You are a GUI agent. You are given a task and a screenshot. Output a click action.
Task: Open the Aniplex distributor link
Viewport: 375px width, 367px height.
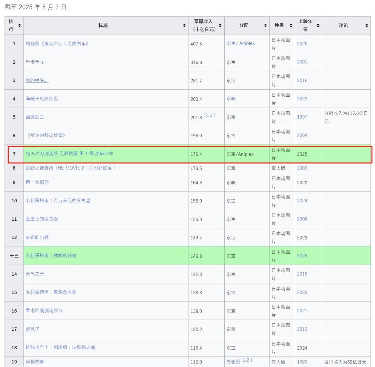pos(247,44)
